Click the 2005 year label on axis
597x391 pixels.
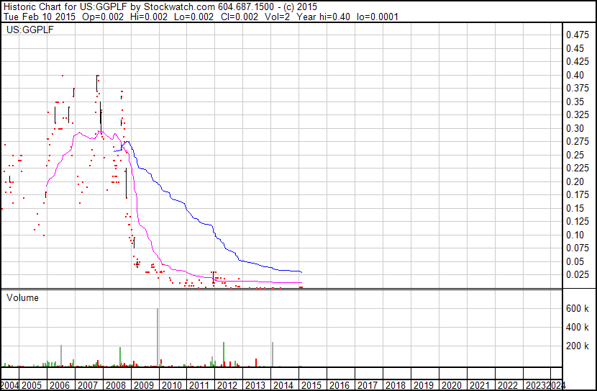[x=31, y=385]
